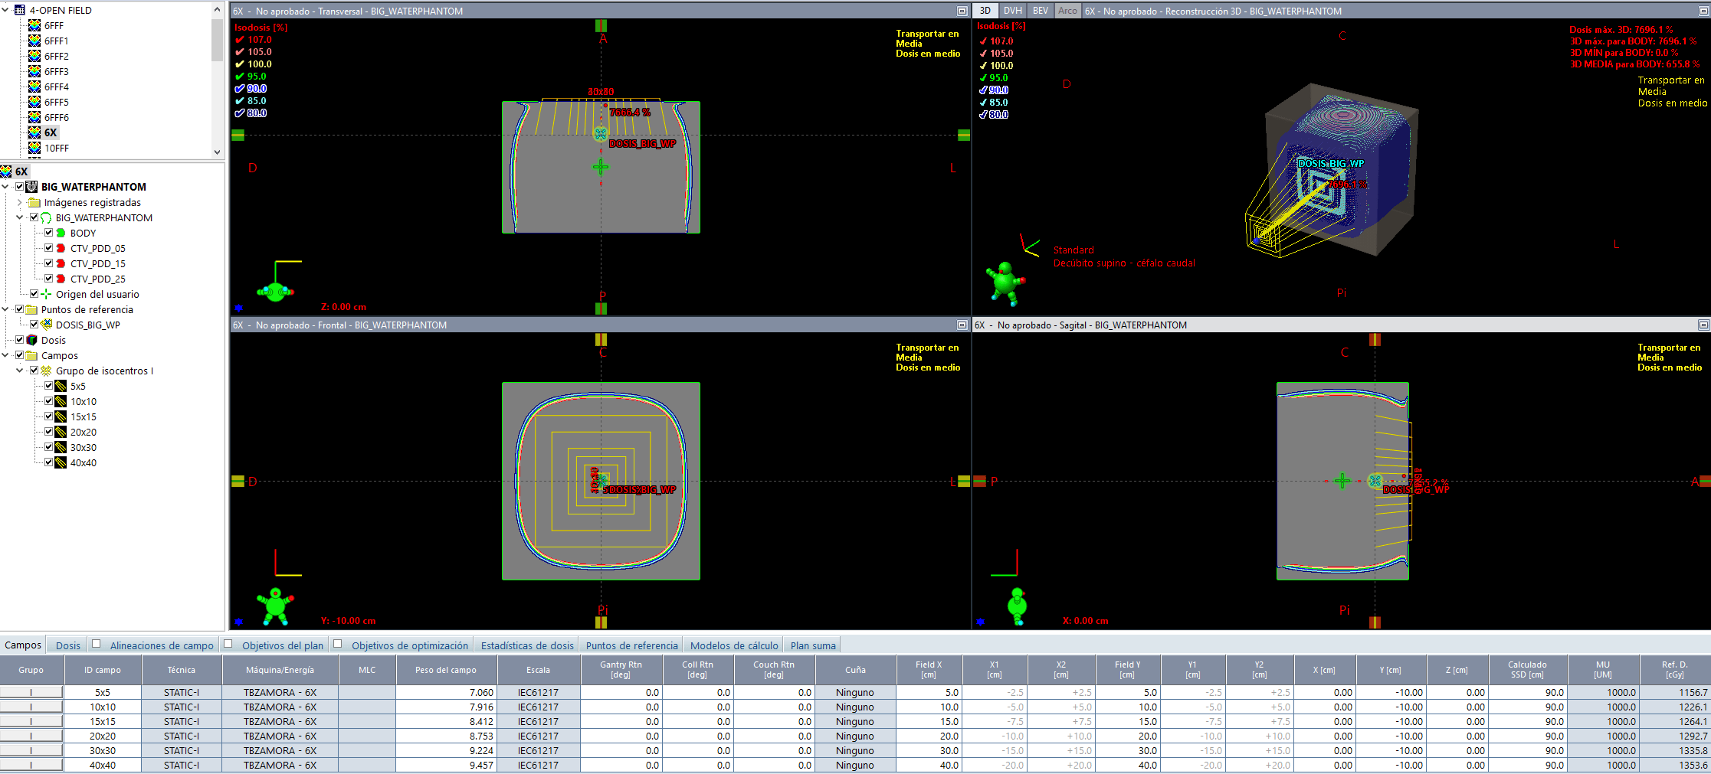
Task: Click the green BODY structure color icon
Action: 61,233
